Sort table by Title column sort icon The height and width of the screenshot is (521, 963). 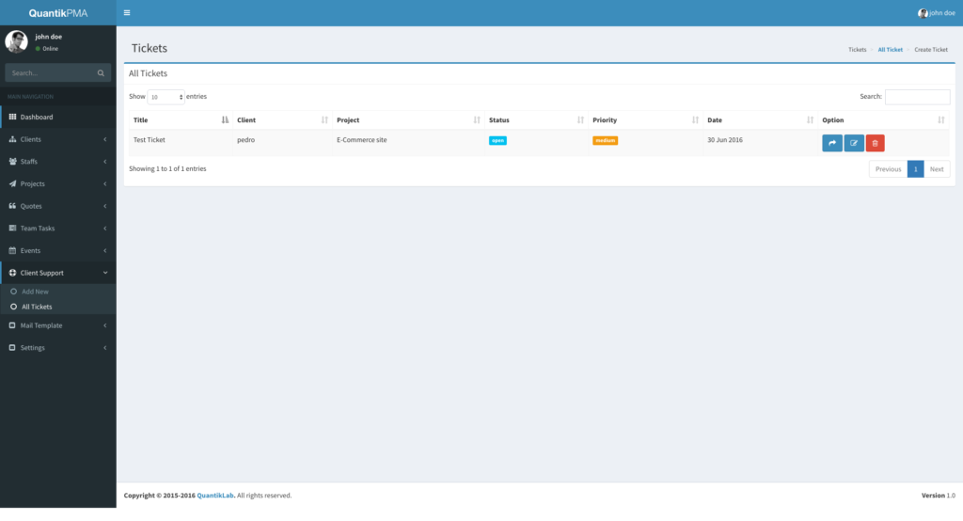tap(225, 120)
